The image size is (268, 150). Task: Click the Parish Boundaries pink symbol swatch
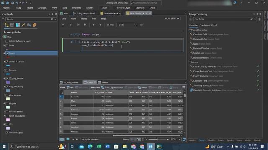pyautogui.click(x=8, y=120)
